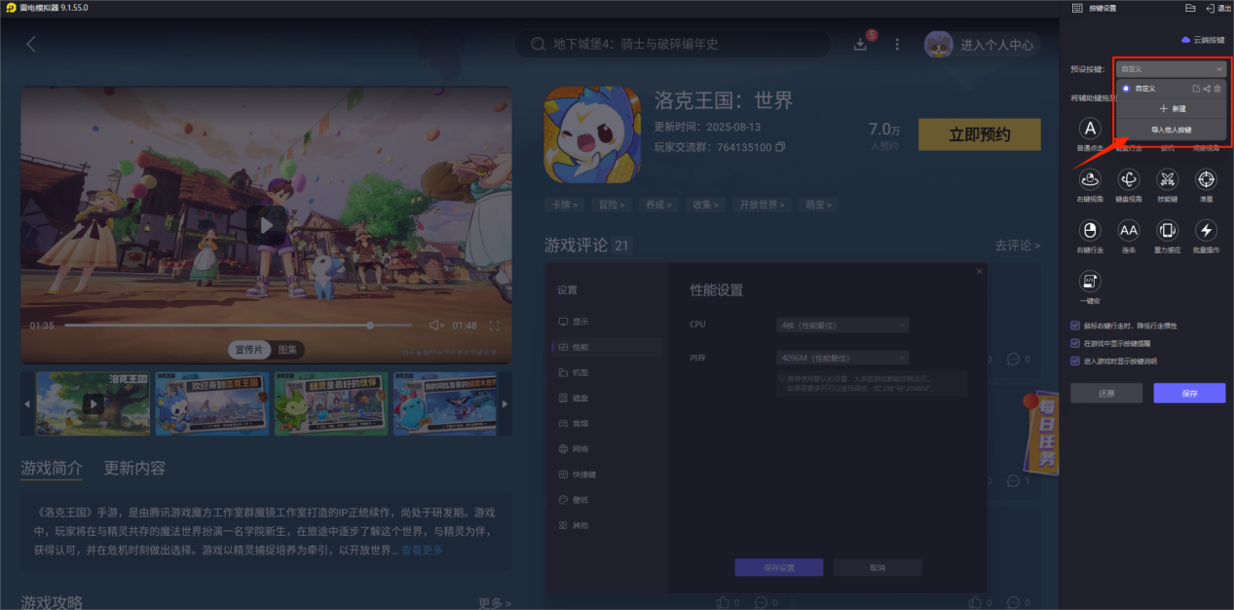Copy the player group number 764135100
Screen dimensions: 1234x610
pyautogui.click(x=780, y=147)
